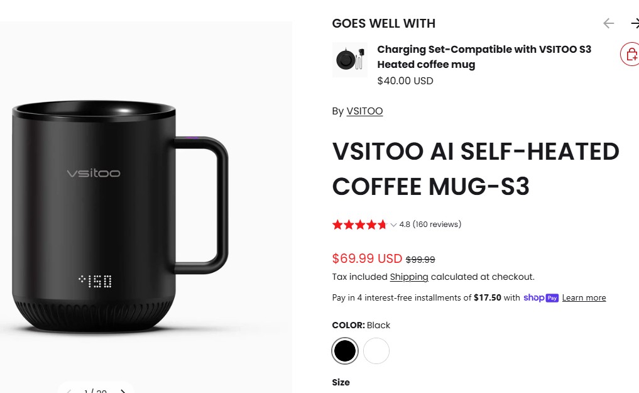Viewport: 639px width, 393px height.
Task: Click the previous arrow in Goes Well With
Action: [608, 23]
